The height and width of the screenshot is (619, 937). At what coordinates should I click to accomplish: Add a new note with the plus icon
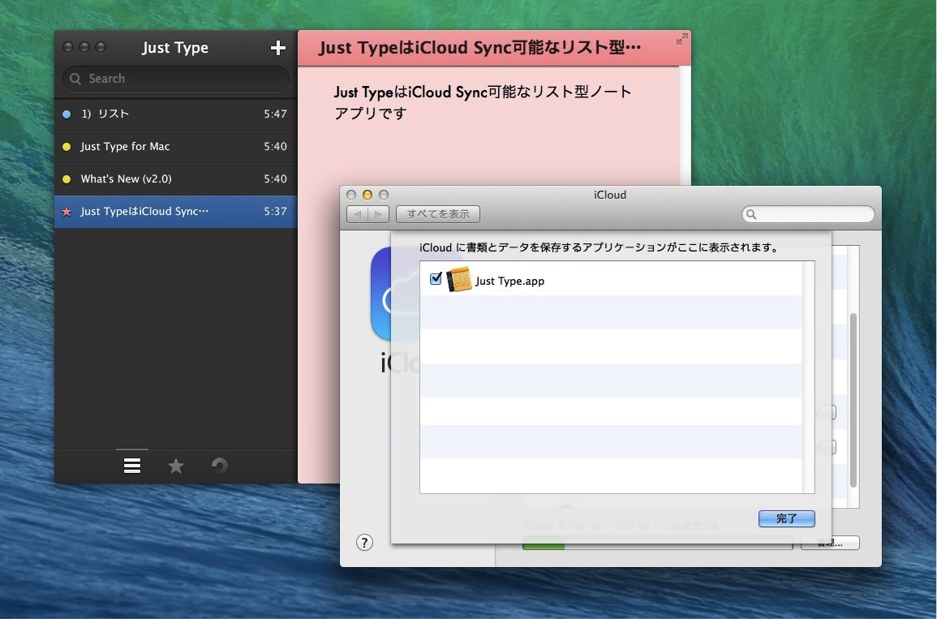click(278, 48)
